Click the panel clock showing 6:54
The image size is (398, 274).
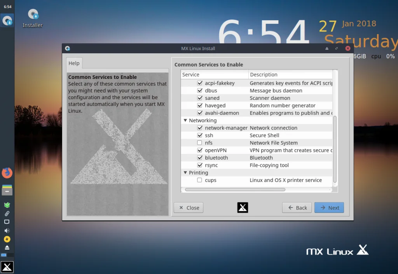[7, 7]
